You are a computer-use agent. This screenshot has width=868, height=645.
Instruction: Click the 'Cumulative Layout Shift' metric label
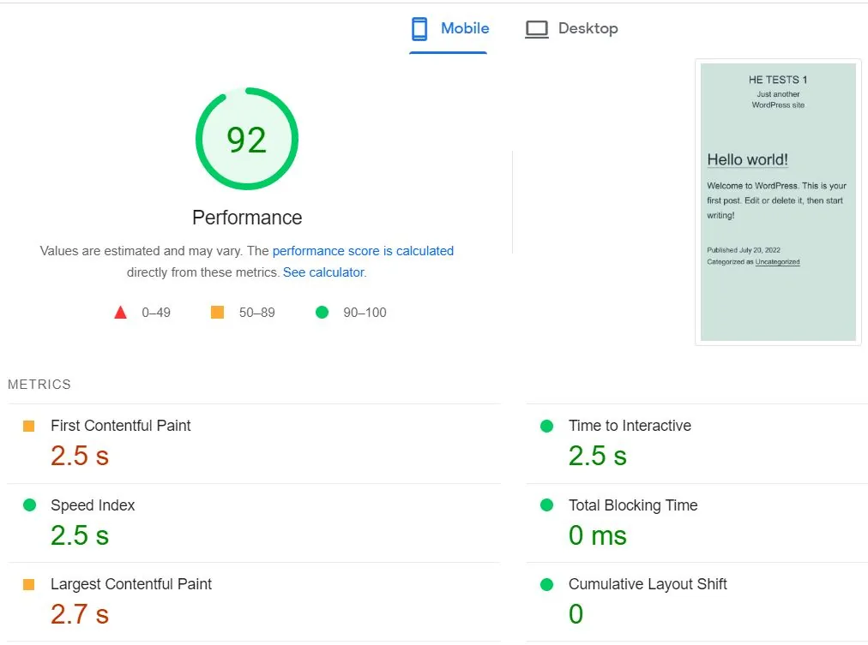click(x=648, y=584)
